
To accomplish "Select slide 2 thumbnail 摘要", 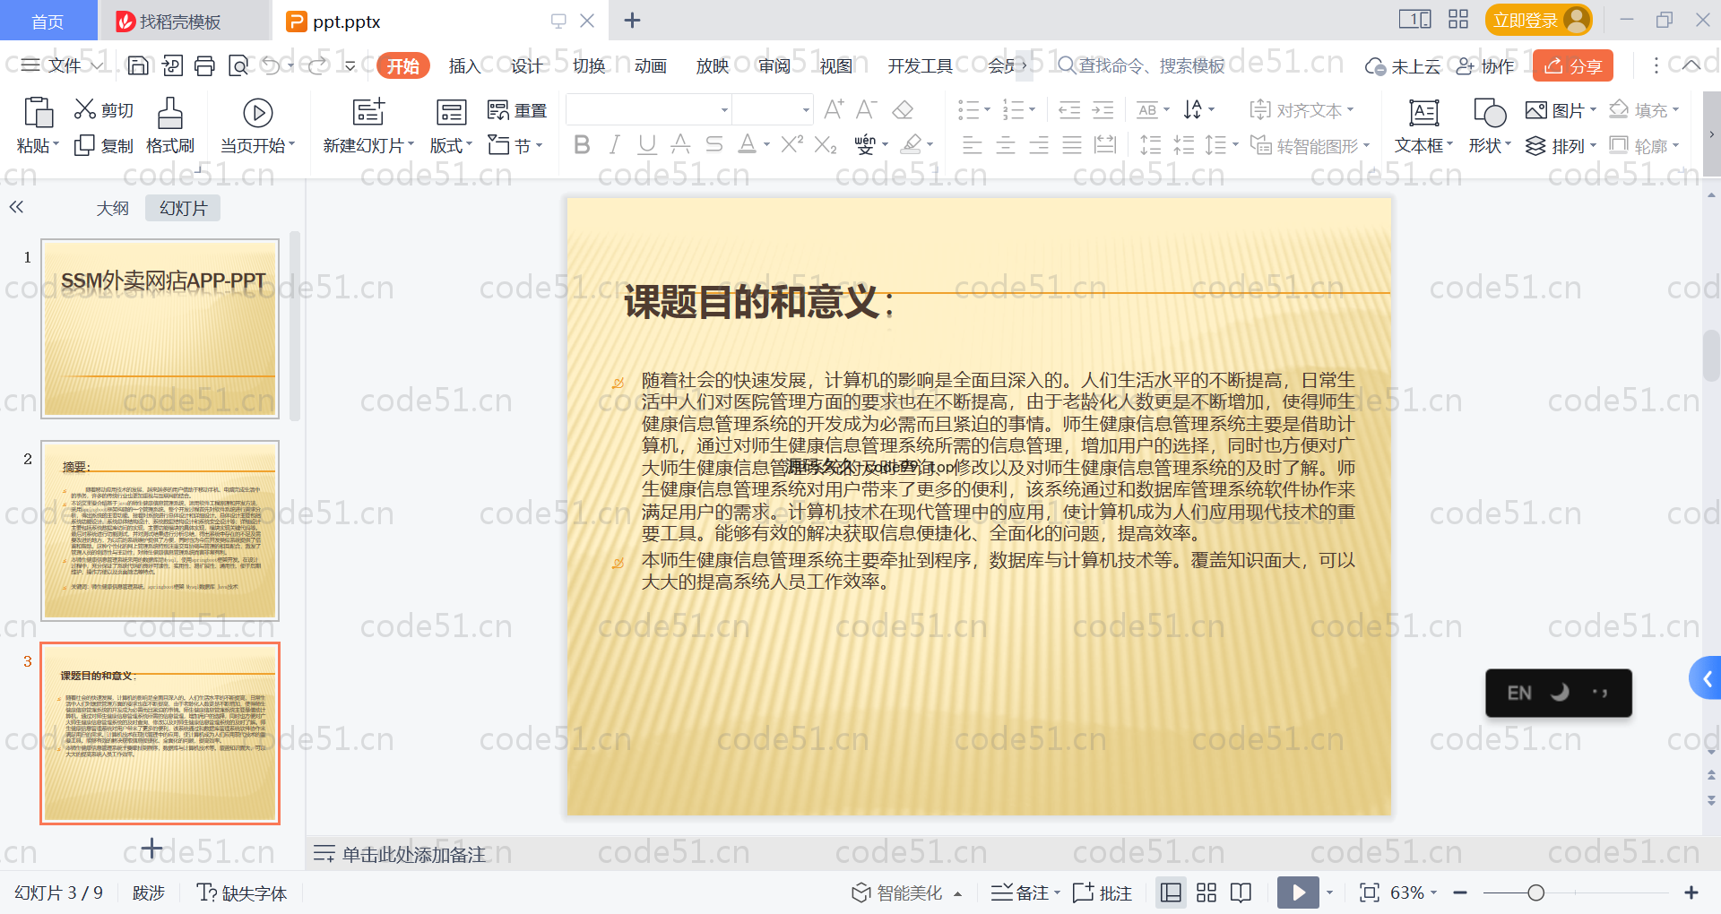I will coord(160,530).
